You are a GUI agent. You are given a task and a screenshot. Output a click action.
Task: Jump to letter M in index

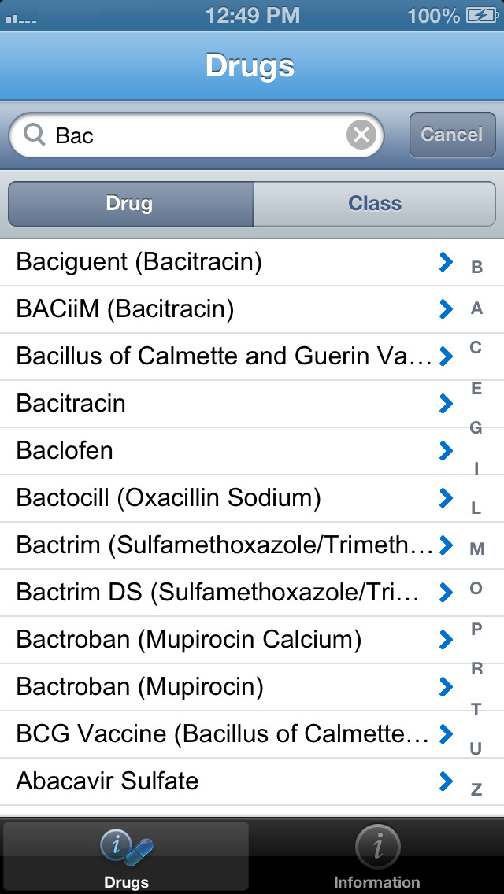(476, 549)
